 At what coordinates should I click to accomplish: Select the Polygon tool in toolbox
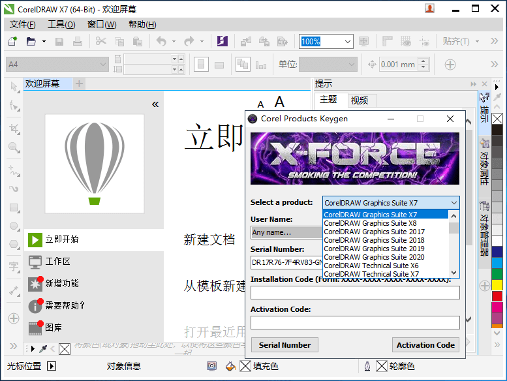click(x=14, y=244)
